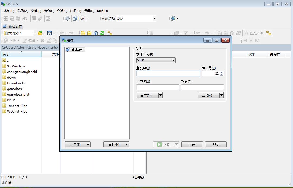
Task: Click the new session icon on the tab
Action: point(5,26)
